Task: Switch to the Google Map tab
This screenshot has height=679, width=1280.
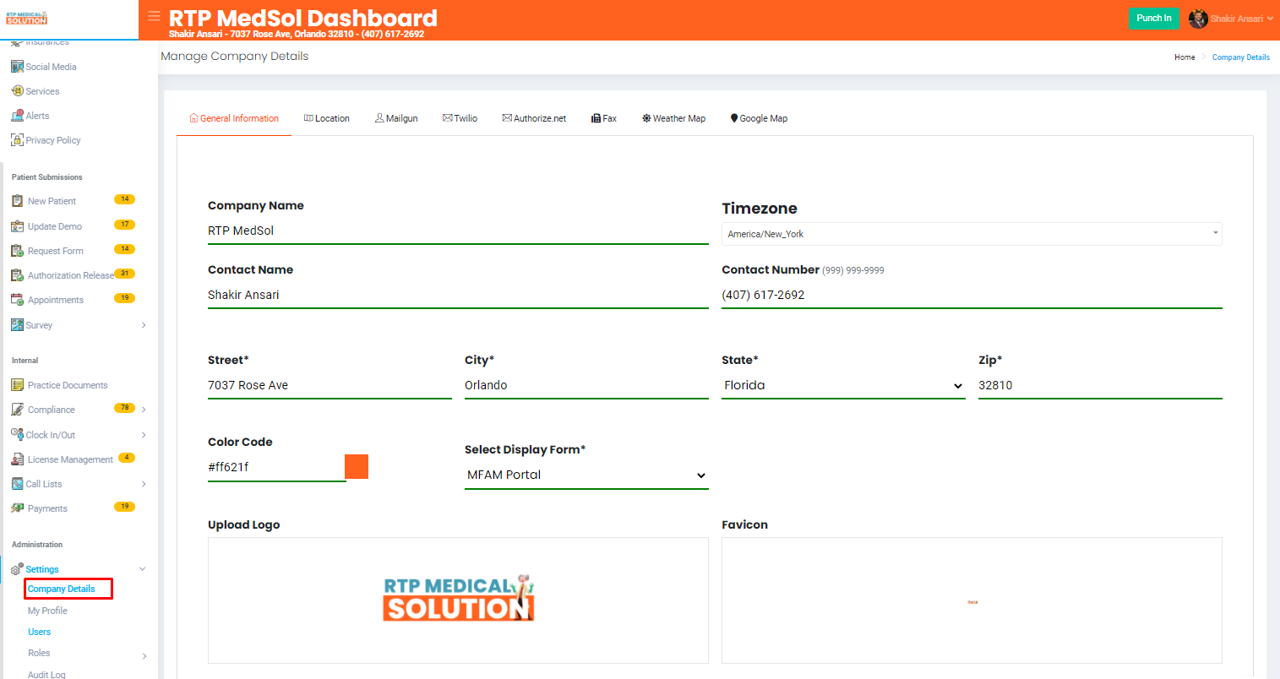Action: (759, 118)
